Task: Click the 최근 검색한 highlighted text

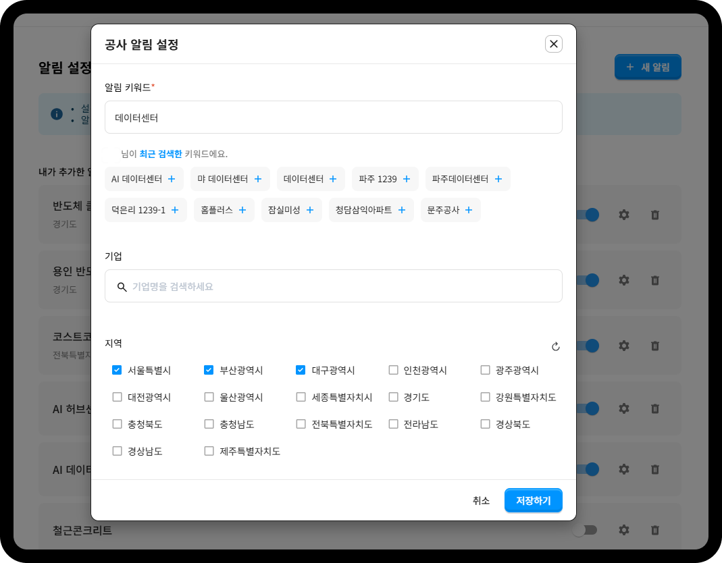Action: pos(161,154)
